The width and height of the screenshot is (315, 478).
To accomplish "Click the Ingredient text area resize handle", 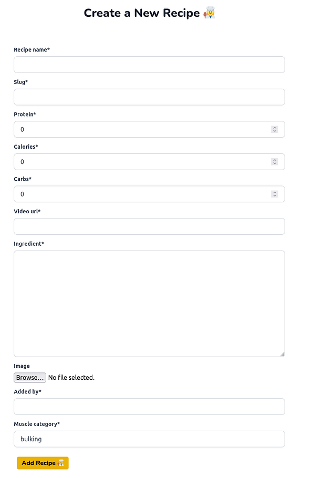I will [x=282, y=354].
